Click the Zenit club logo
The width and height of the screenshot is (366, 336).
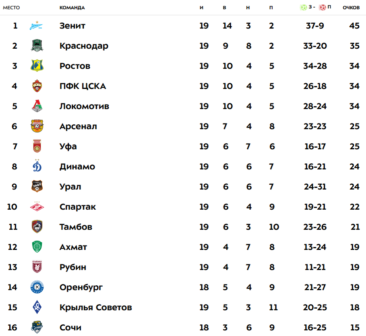37,26
